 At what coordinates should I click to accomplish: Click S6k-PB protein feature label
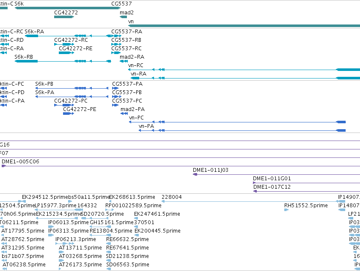44,84
